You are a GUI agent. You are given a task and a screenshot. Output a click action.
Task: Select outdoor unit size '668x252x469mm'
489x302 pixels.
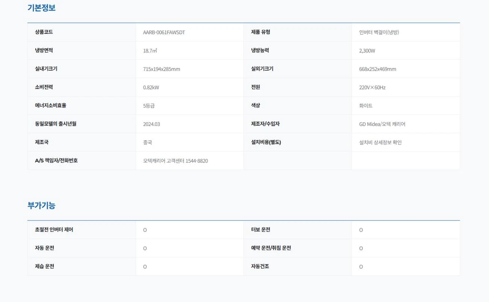coord(378,69)
